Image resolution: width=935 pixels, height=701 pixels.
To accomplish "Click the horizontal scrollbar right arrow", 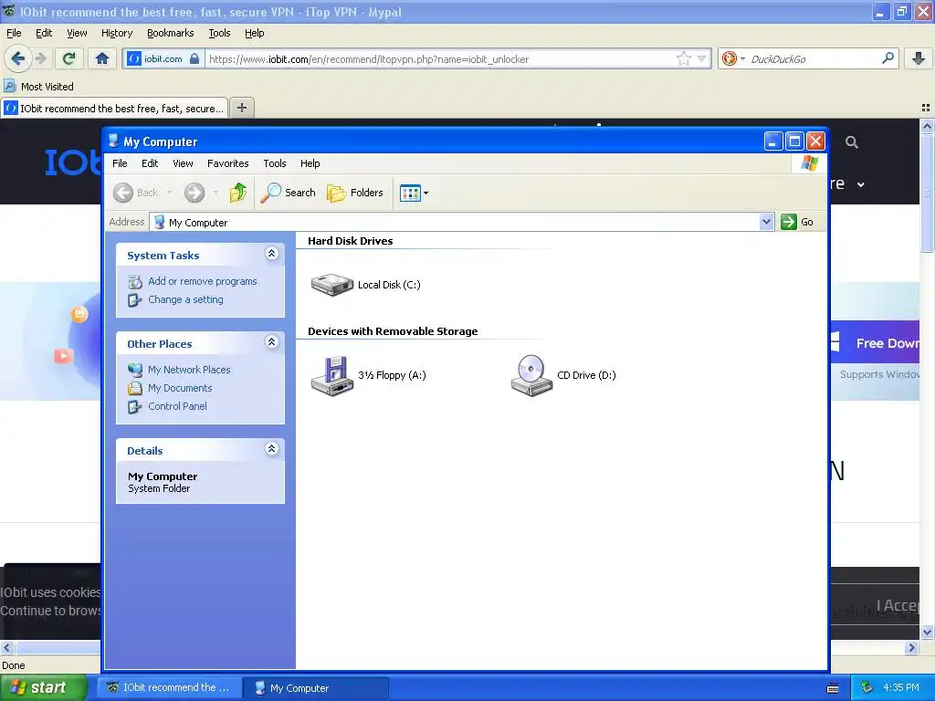I will pyautogui.click(x=911, y=647).
